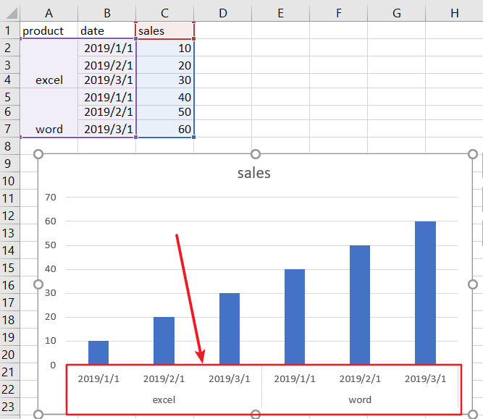Viewport: 483px width, 419px height.
Task: Select sales value 10 cell
Action: 164,48
